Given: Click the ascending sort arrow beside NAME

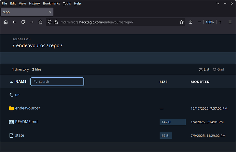Looking at the screenshot, I should pyautogui.click(x=11, y=82).
